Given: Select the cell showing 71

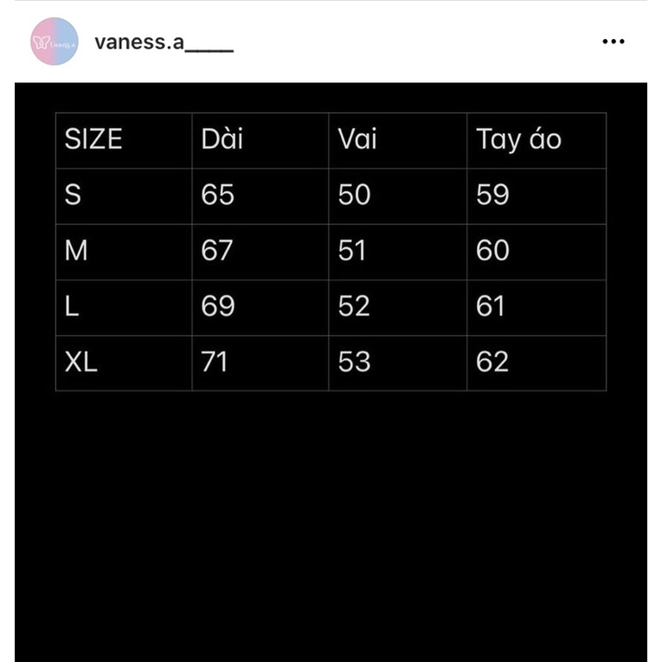Looking at the screenshot, I should coord(260,363).
